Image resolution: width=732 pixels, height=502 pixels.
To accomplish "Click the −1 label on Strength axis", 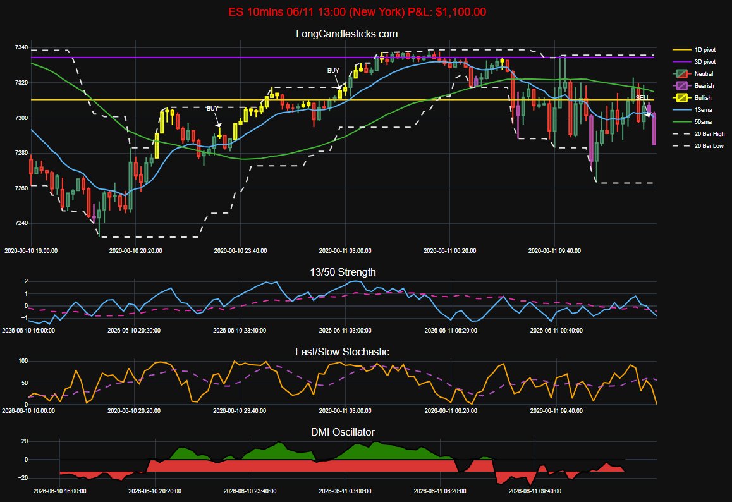I will (x=25, y=318).
